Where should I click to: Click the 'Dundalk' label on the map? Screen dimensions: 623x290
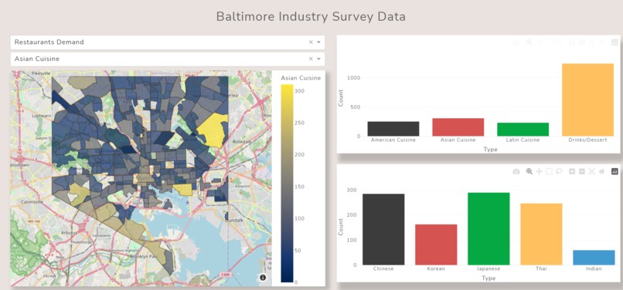233,220
